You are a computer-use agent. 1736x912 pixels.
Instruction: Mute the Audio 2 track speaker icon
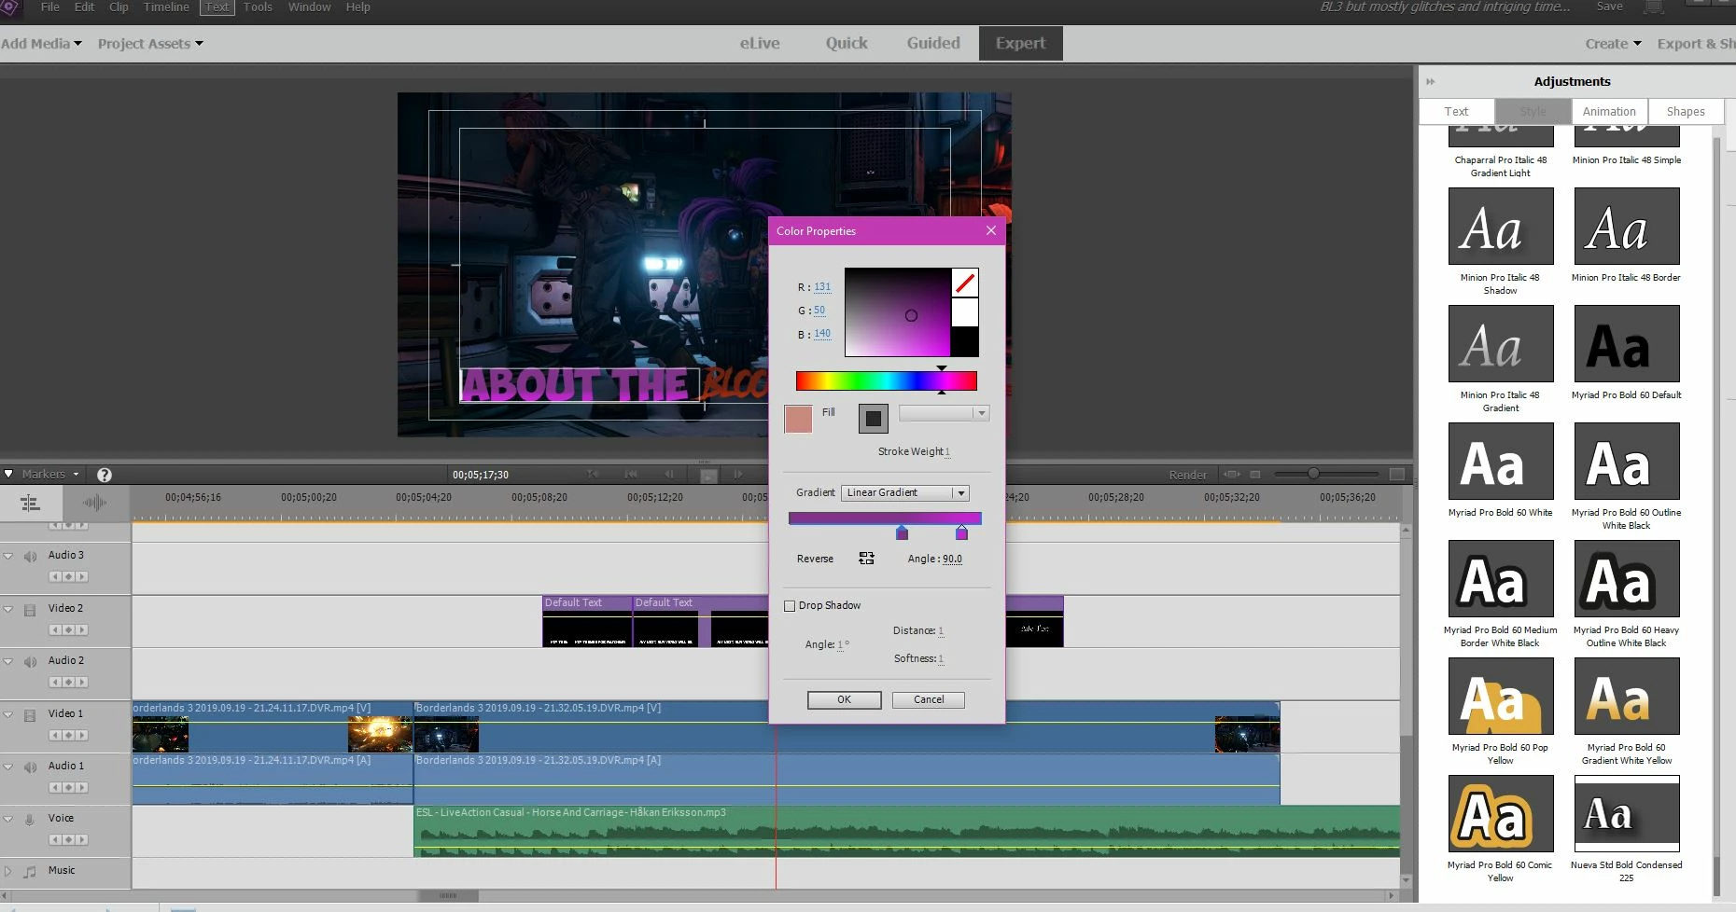pyautogui.click(x=30, y=661)
